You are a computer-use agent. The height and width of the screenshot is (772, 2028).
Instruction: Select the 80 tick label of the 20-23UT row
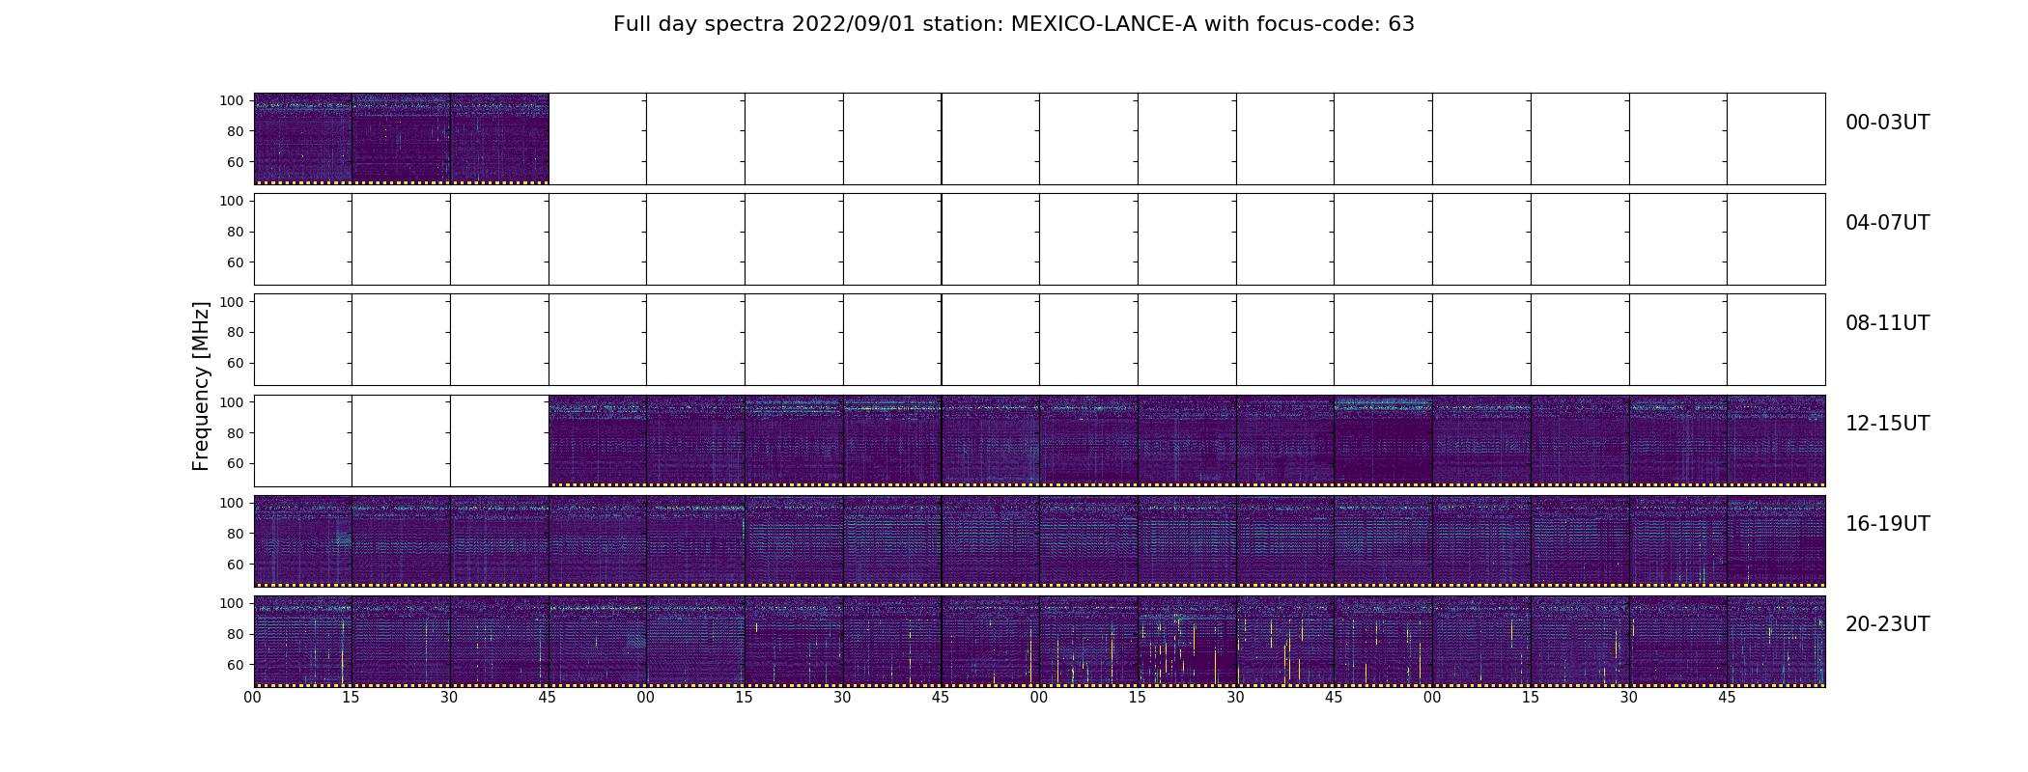point(236,634)
